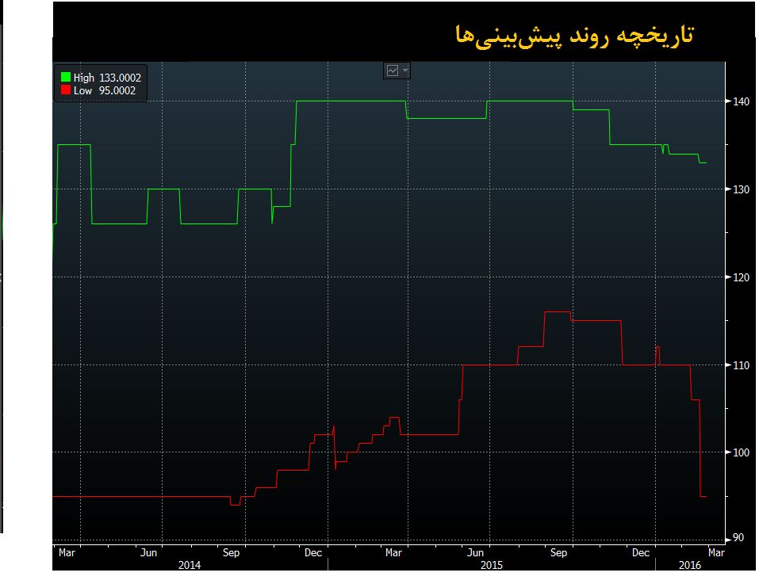Click the 90 y-axis label
759x584 pixels.
738,538
